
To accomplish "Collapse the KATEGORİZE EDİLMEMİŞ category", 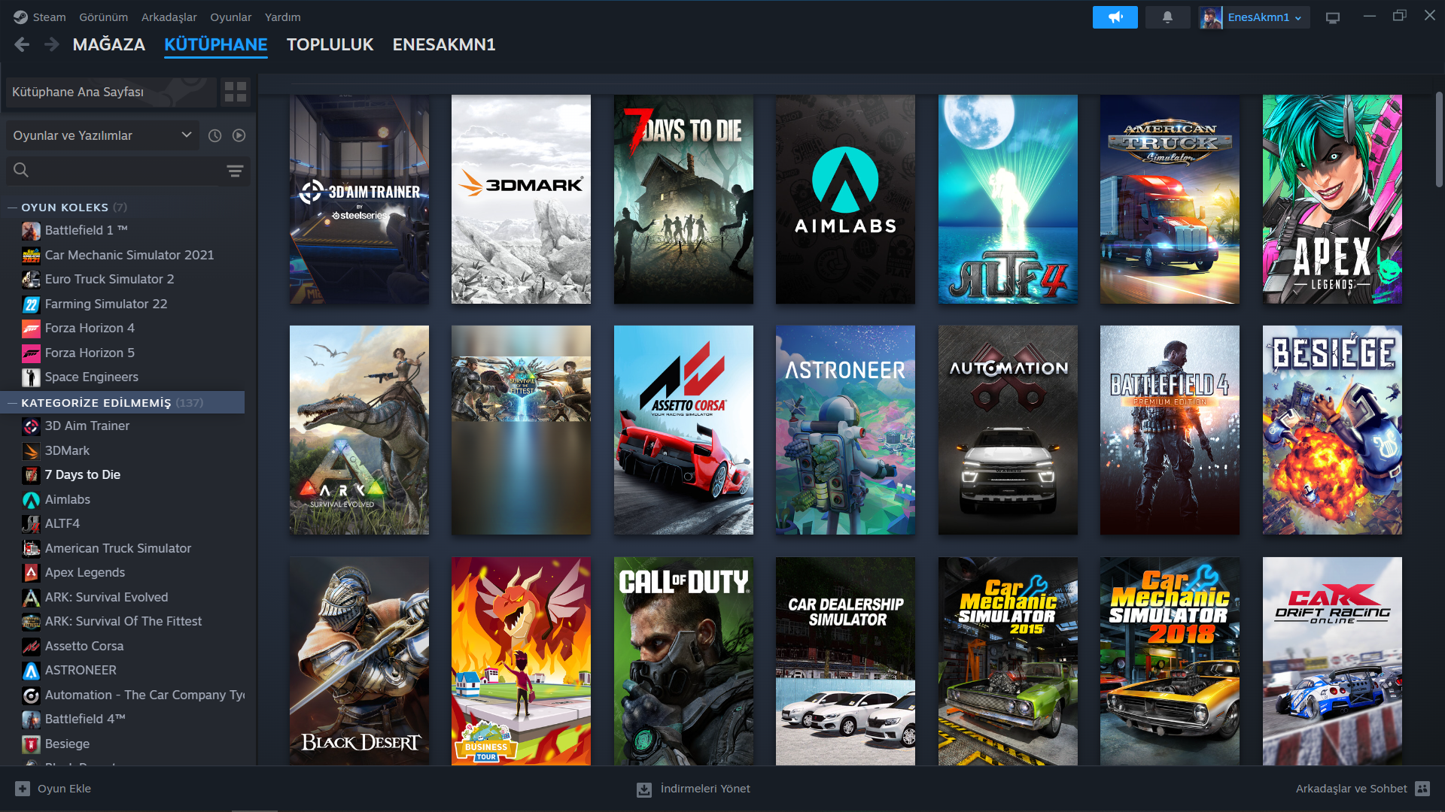I will (12, 403).
